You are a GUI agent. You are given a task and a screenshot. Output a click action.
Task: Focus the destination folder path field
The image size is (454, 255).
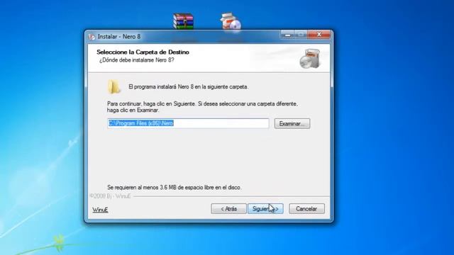coord(188,123)
